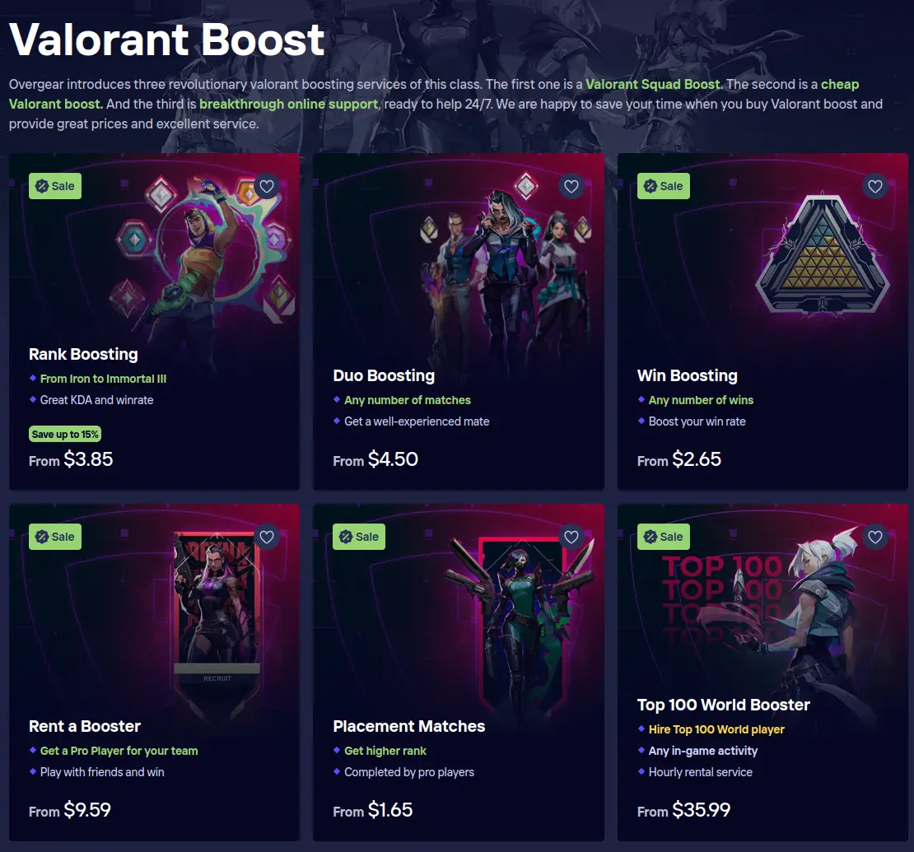This screenshot has height=852, width=914.
Task: Click heart icon on Placement Matches card
Action: pos(571,537)
